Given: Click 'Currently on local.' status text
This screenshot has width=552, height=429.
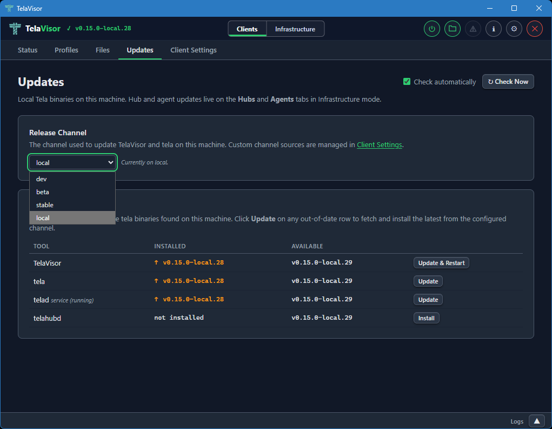Looking at the screenshot, I should [x=144, y=162].
